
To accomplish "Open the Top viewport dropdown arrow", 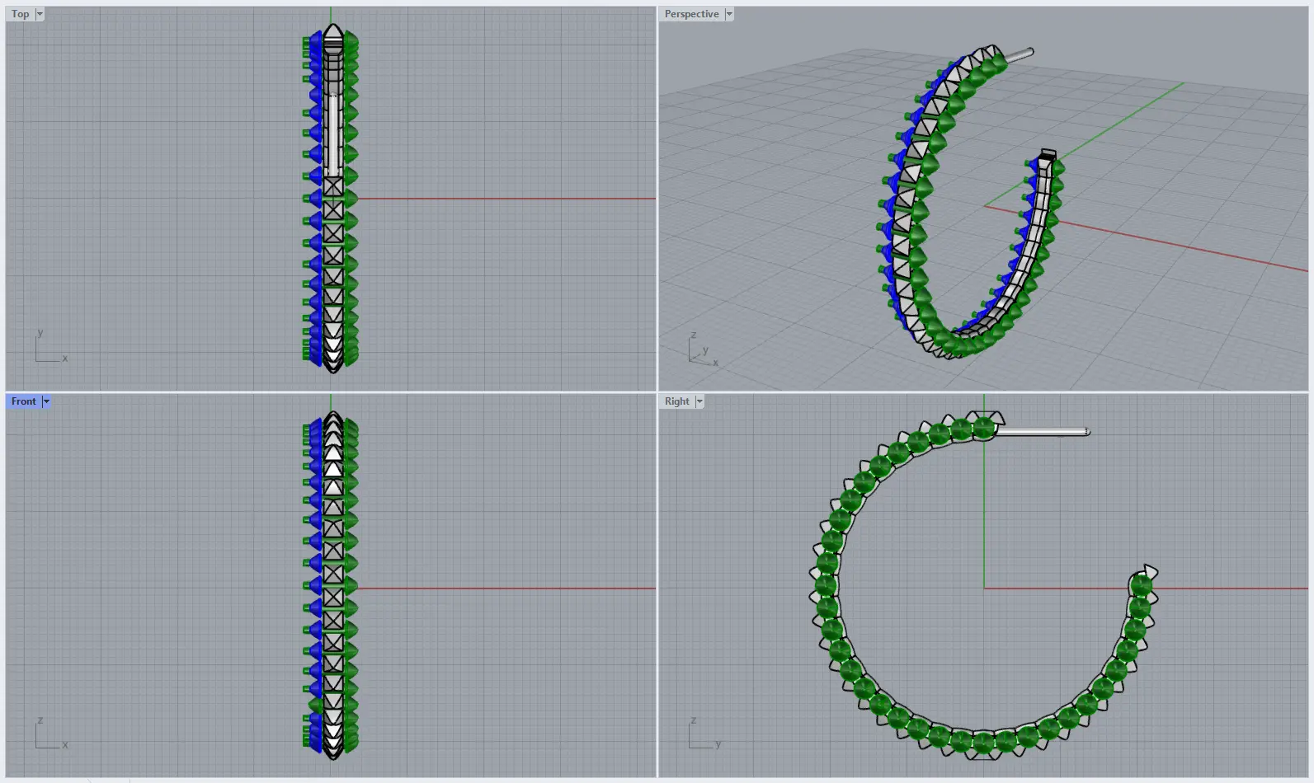I will point(40,14).
